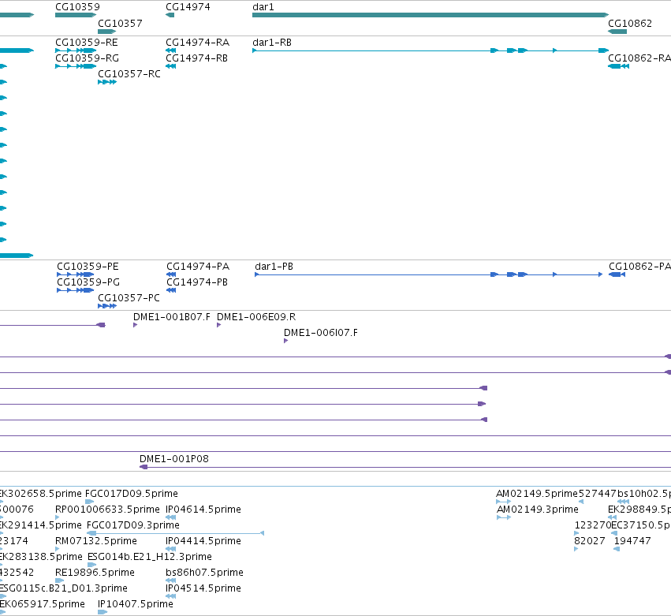
Task: Select protein CG14974-PA
Action: point(198,267)
